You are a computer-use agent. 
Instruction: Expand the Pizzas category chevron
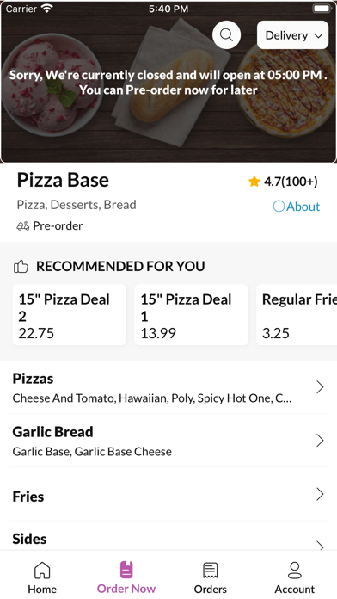click(320, 387)
